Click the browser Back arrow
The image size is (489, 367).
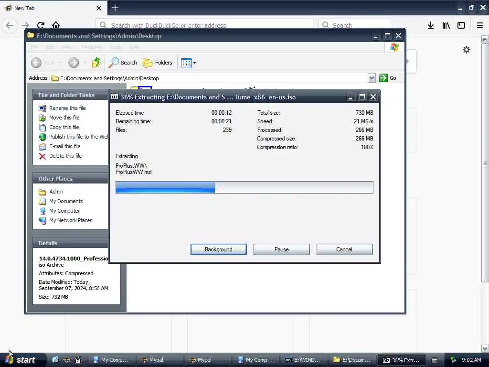coord(10,25)
